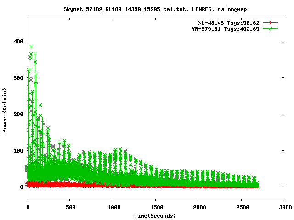Click the Power (Kelvin) axis label
294x220 pixels.
point(5,110)
